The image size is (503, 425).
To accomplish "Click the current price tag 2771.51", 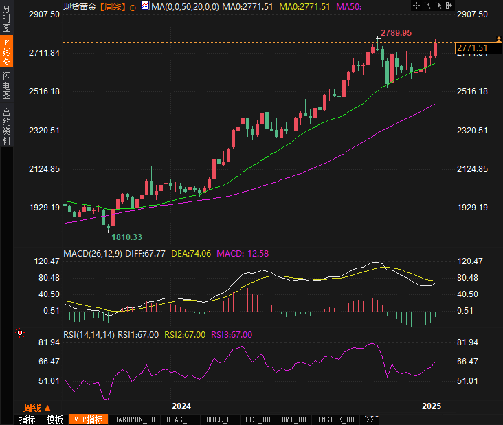I will (x=471, y=47).
